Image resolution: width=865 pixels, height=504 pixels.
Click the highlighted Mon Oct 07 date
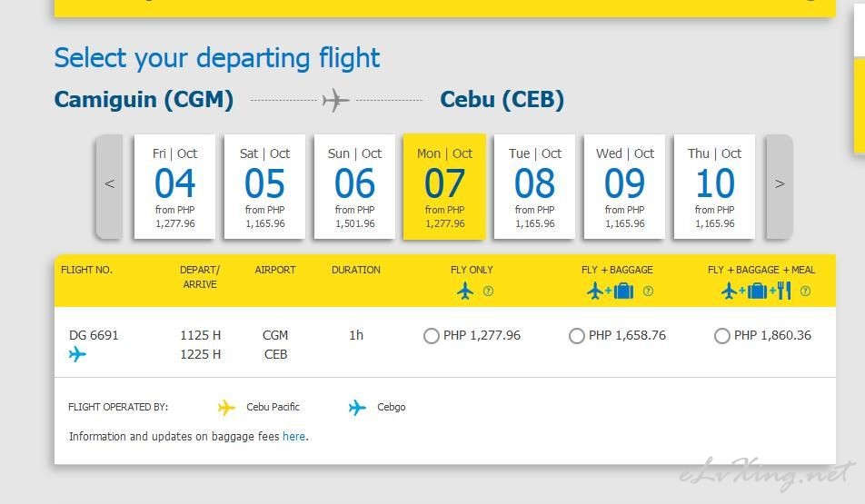[x=444, y=186]
